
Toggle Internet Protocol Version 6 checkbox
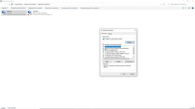104,57
